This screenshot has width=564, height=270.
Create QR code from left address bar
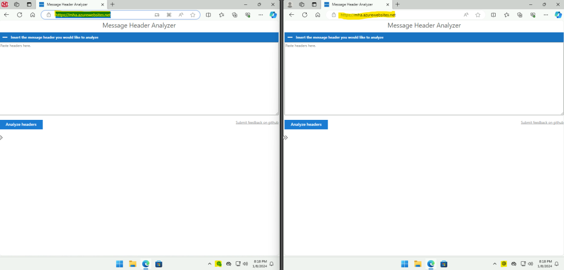pos(169,15)
